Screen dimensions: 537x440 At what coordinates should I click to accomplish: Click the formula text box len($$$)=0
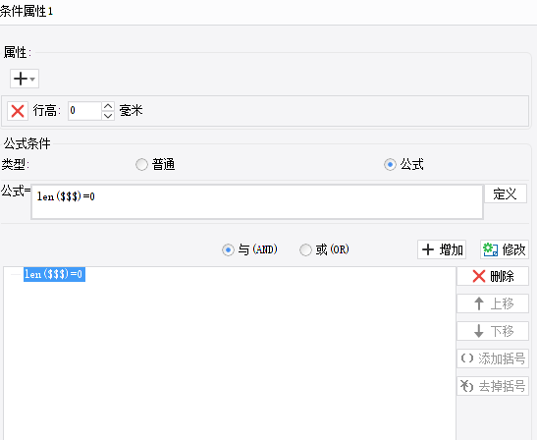(257, 202)
